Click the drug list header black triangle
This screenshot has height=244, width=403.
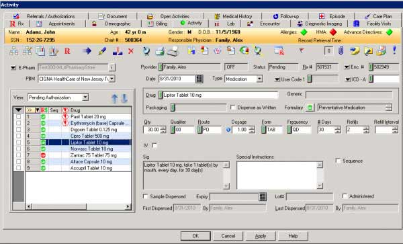[18, 110]
